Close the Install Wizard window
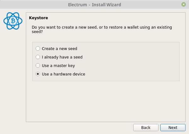The height and width of the screenshot is (134, 189). coord(183,5)
